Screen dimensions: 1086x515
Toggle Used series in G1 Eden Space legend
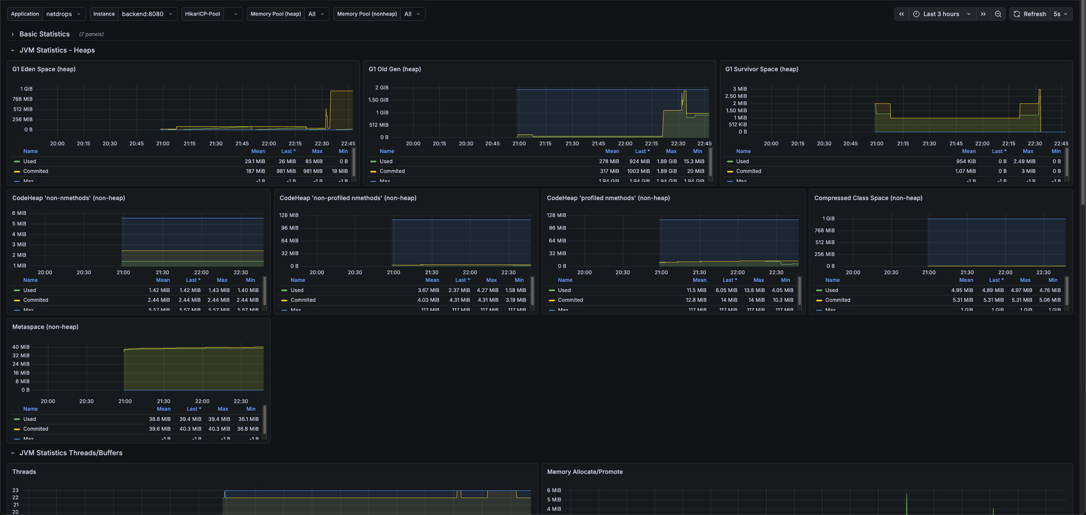30,161
